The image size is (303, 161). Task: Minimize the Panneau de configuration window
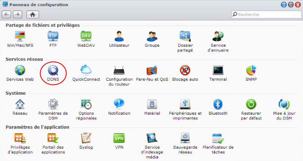pyautogui.click(x=291, y=5)
